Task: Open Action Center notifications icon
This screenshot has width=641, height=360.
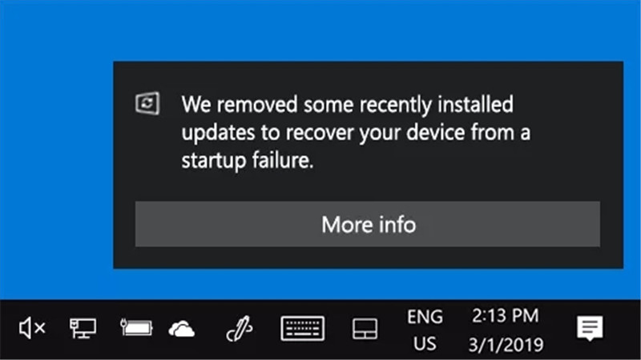Action: [590, 328]
